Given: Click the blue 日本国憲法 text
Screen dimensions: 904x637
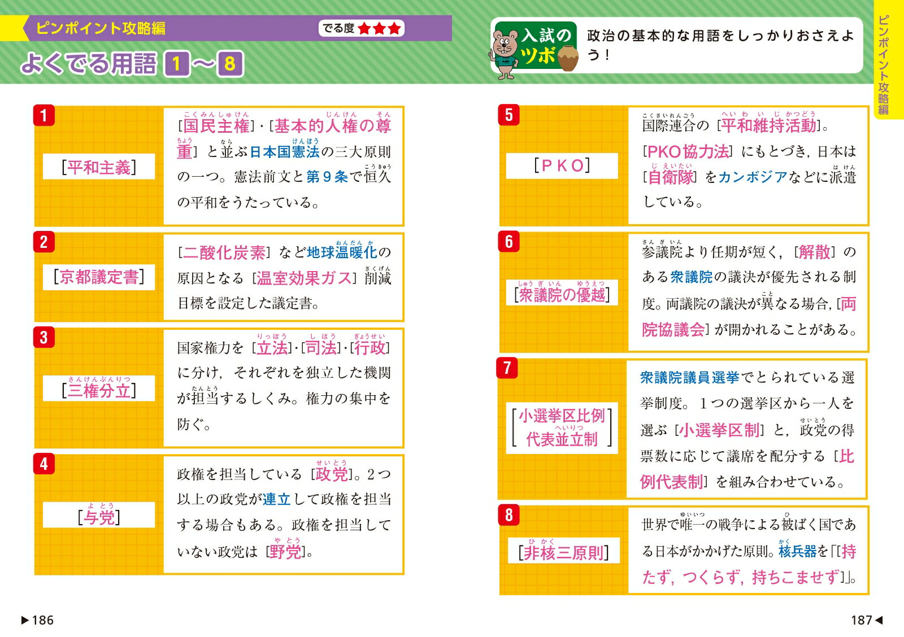Looking at the screenshot, I should coord(285,152).
